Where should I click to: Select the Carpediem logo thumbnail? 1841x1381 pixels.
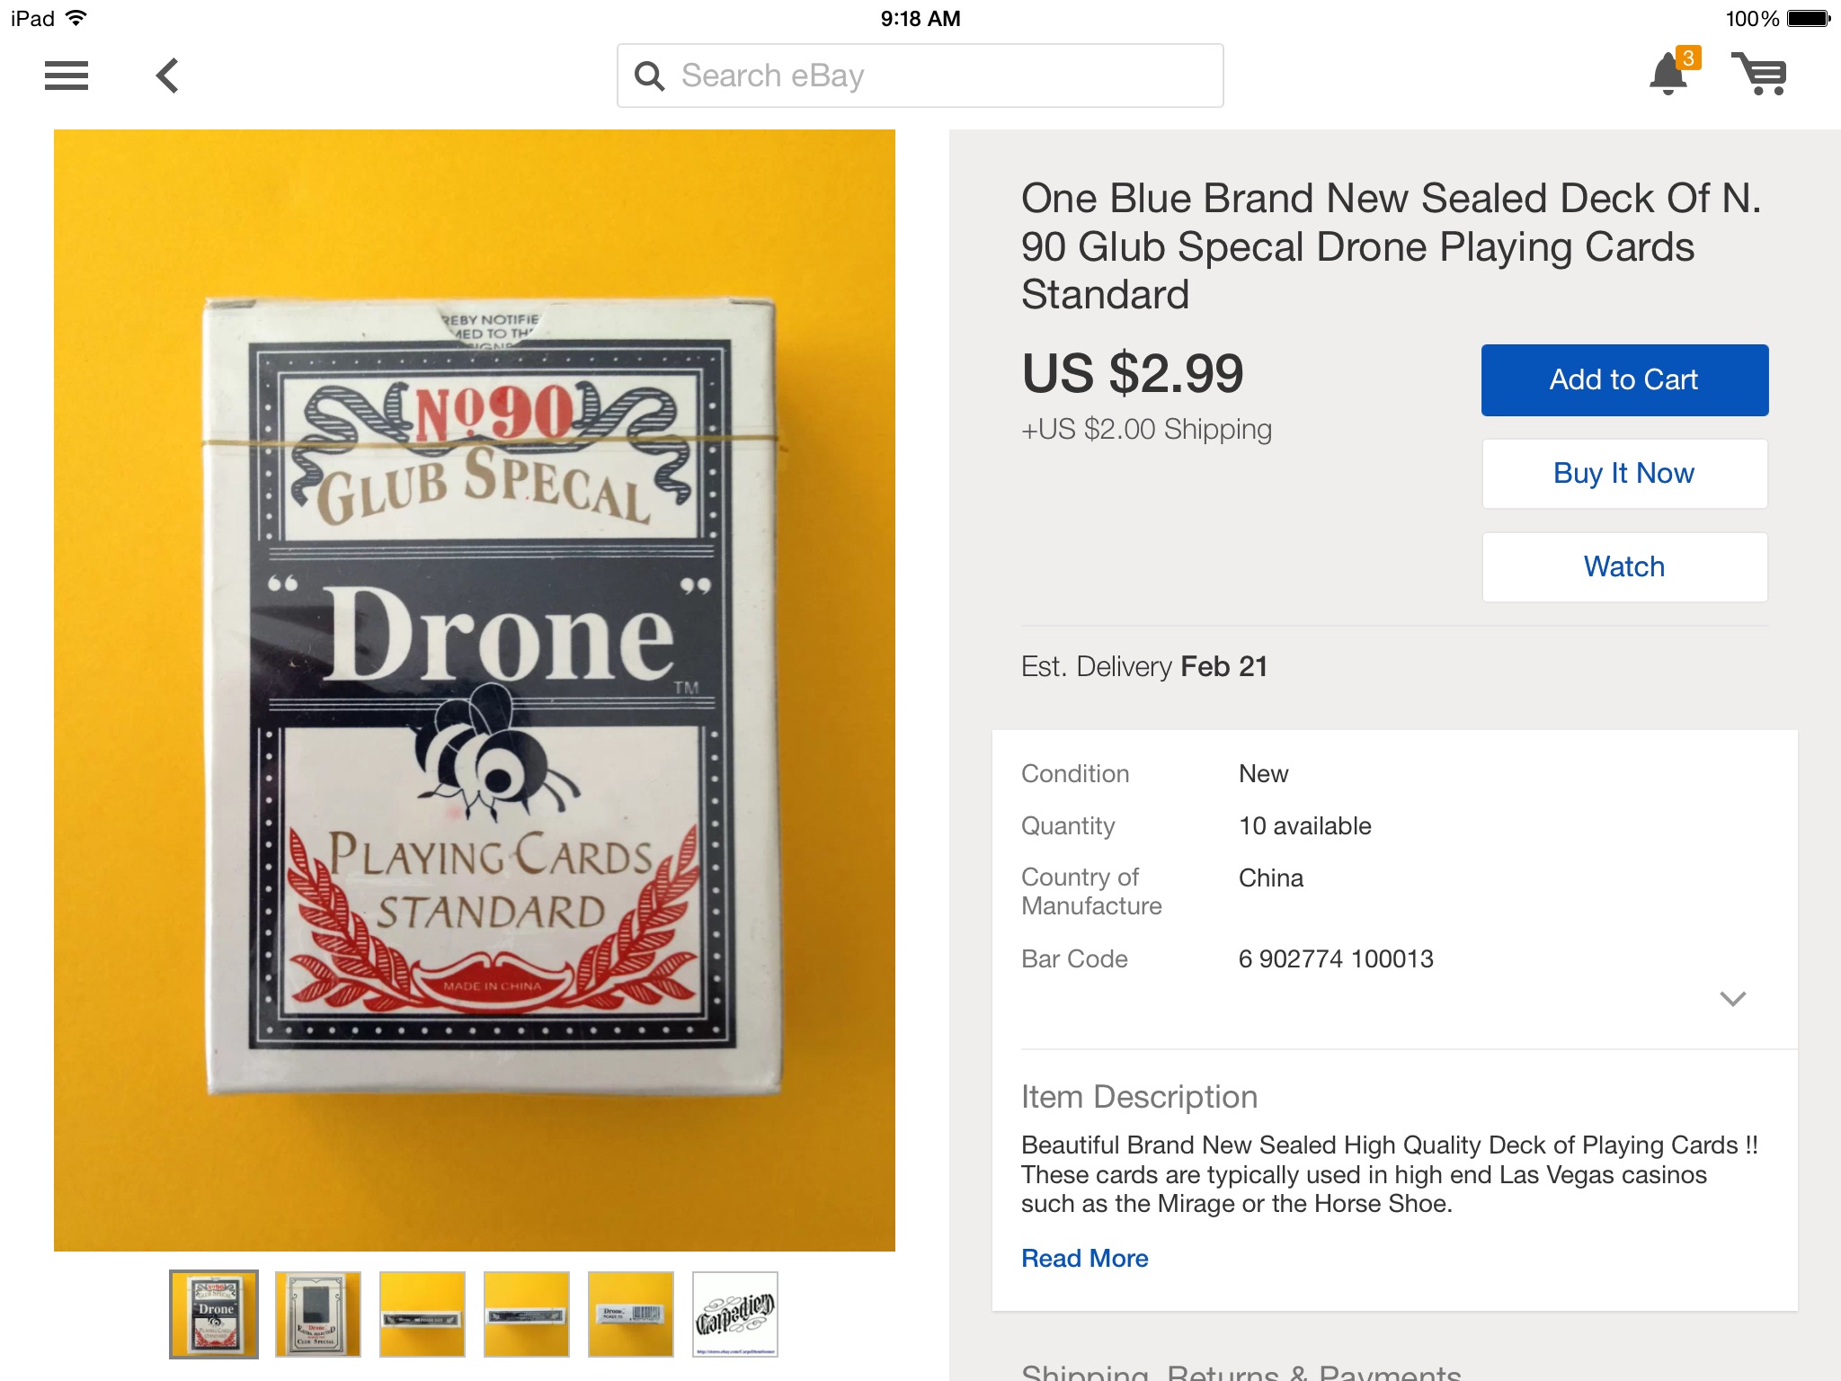coord(735,1314)
